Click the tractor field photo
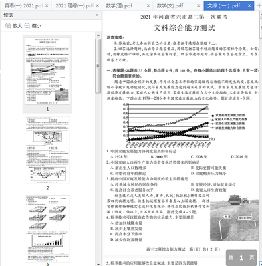Screen dimensions: 262x266 (x=234, y=217)
